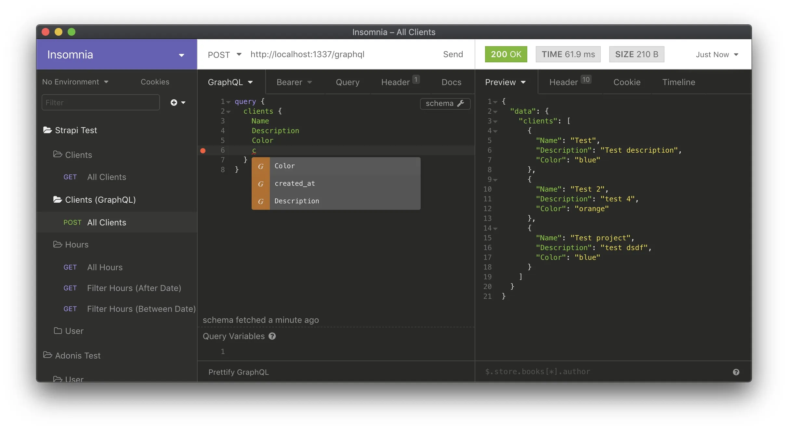Click the schema wrench icon

click(x=461, y=103)
